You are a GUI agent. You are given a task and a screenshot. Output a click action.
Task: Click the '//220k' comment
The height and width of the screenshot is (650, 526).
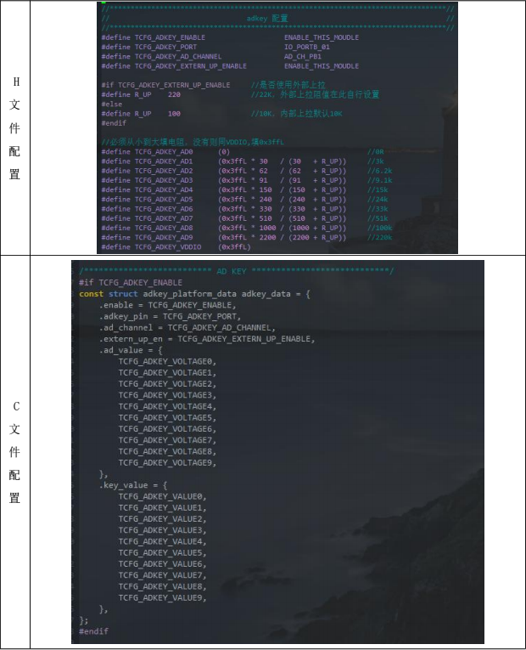(x=379, y=238)
